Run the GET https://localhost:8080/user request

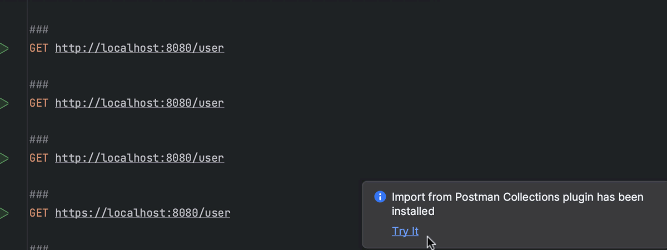coord(4,213)
